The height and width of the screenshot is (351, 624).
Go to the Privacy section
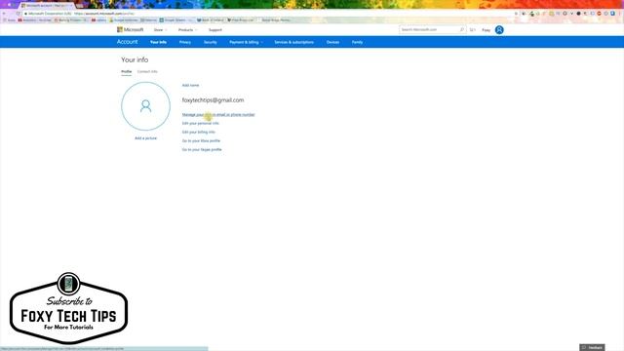[x=185, y=42]
